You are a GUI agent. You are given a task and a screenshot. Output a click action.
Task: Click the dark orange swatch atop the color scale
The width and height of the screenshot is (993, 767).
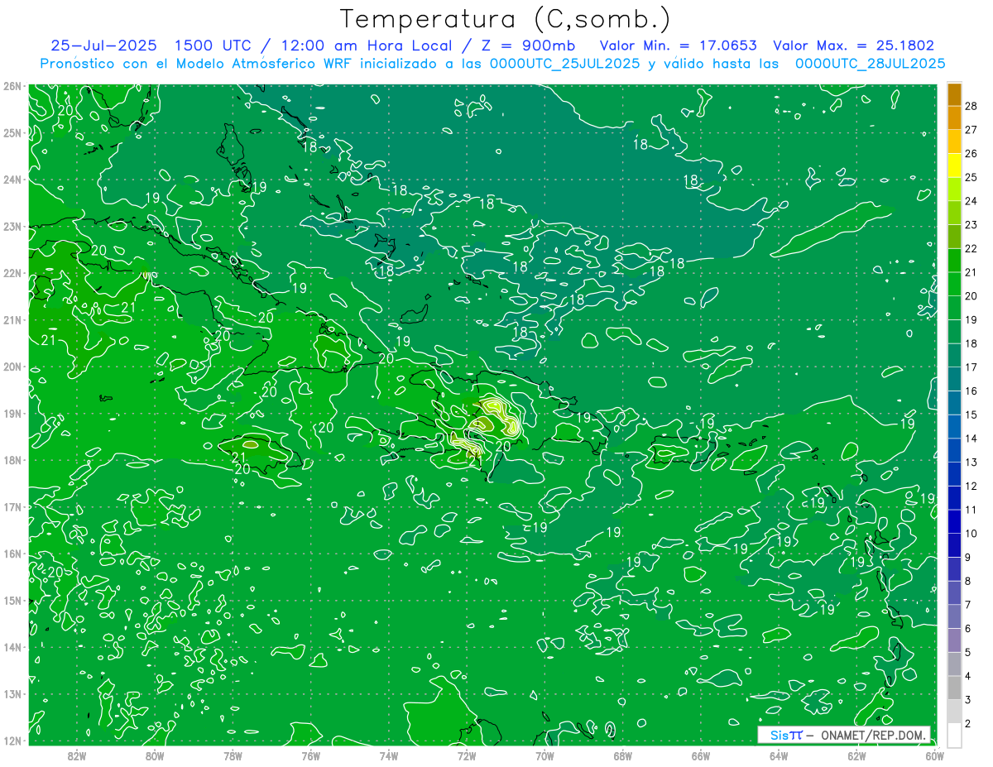(x=954, y=94)
